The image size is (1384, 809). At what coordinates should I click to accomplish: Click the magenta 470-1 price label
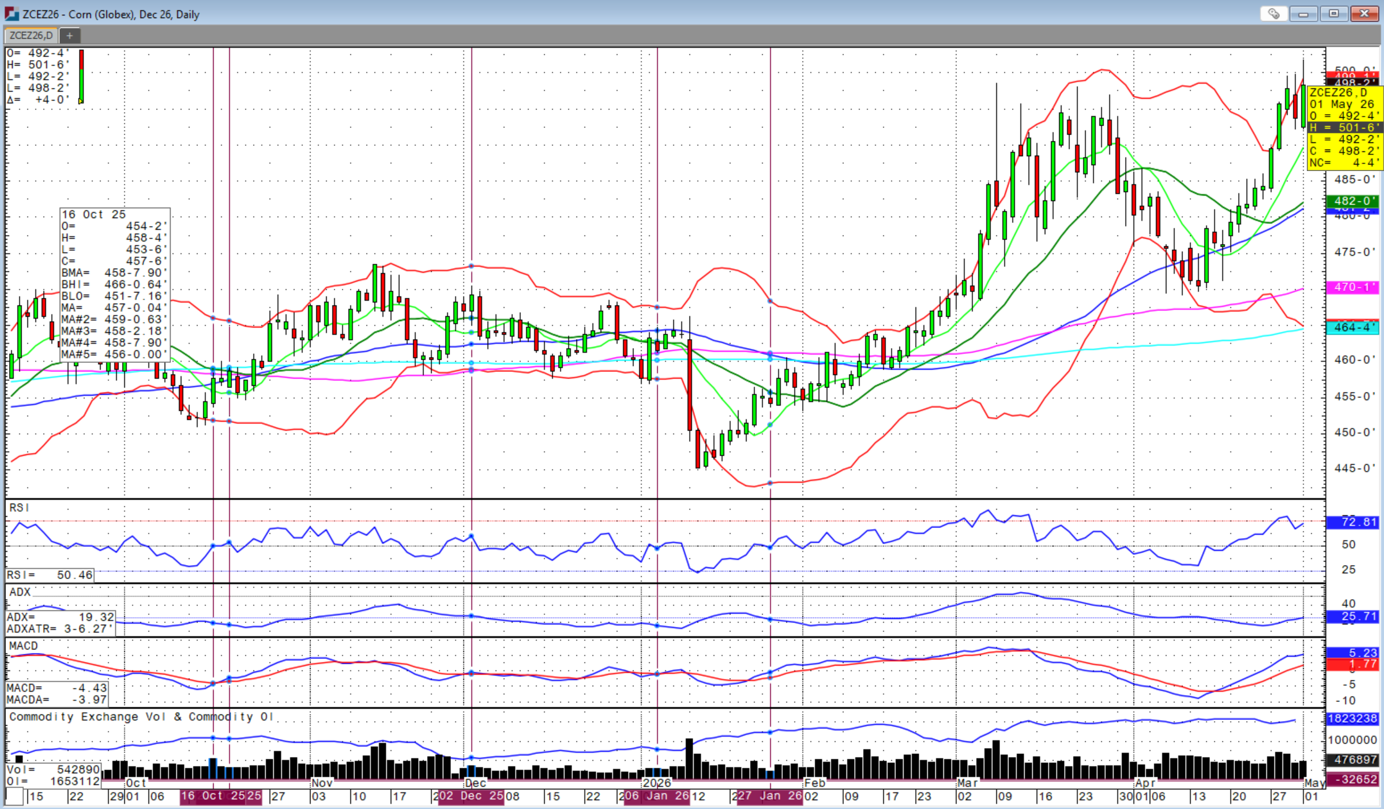[1352, 287]
